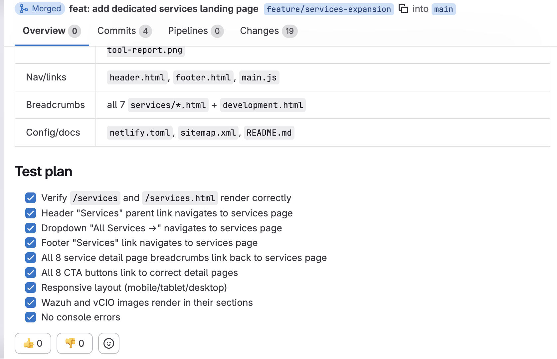
Task: Uncheck "Footer Services link navigates" item
Action: pos(30,243)
